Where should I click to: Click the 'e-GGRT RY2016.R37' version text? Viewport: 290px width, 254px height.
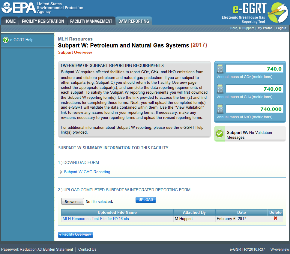(x=247, y=249)
